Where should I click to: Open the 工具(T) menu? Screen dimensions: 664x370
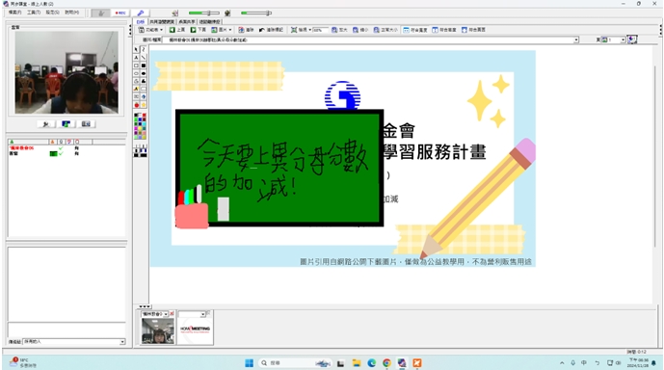[34, 13]
